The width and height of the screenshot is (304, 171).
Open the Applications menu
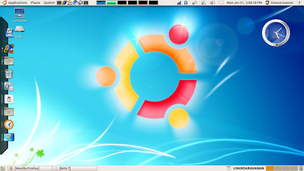coord(18,3)
